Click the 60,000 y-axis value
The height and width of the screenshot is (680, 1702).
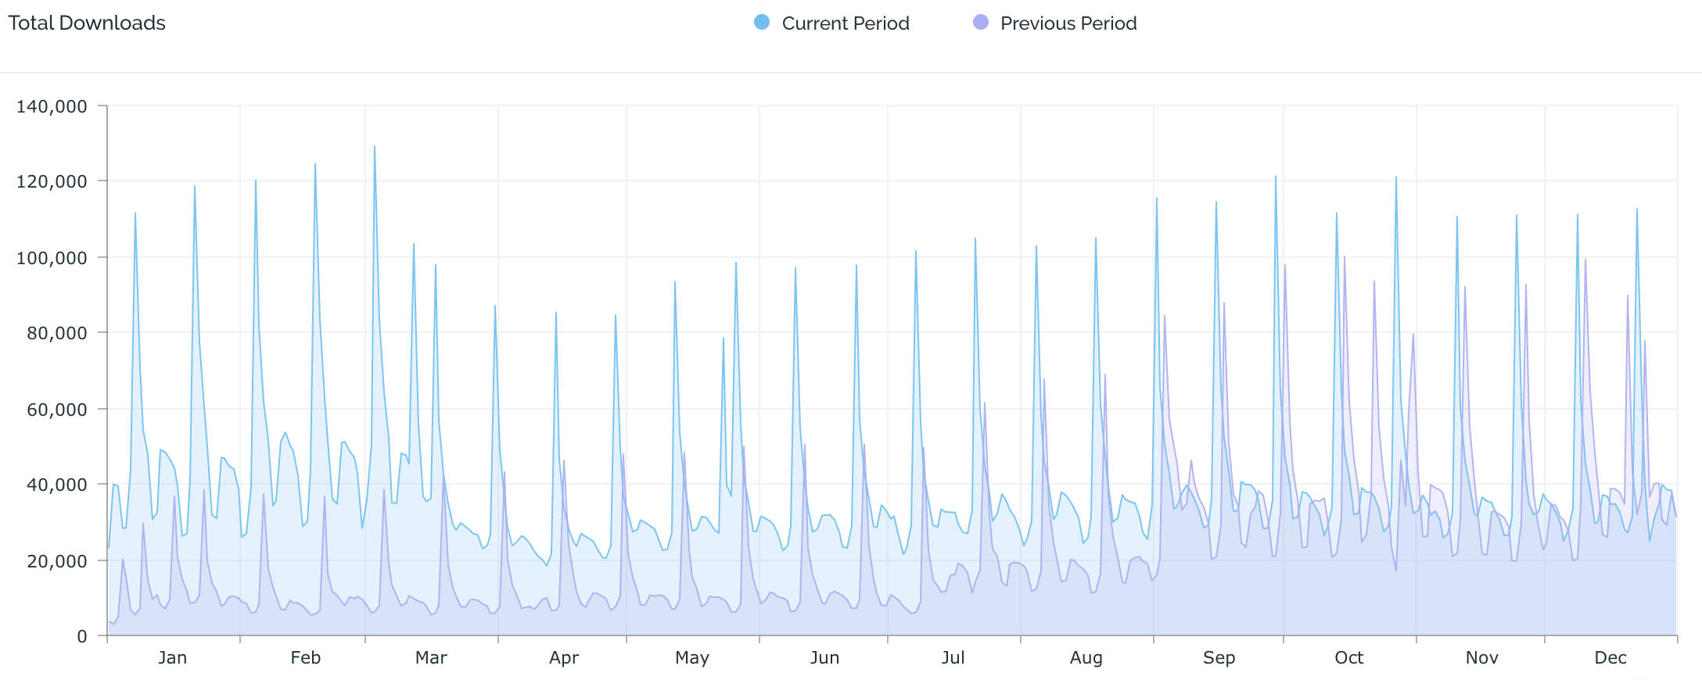coord(57,410)
